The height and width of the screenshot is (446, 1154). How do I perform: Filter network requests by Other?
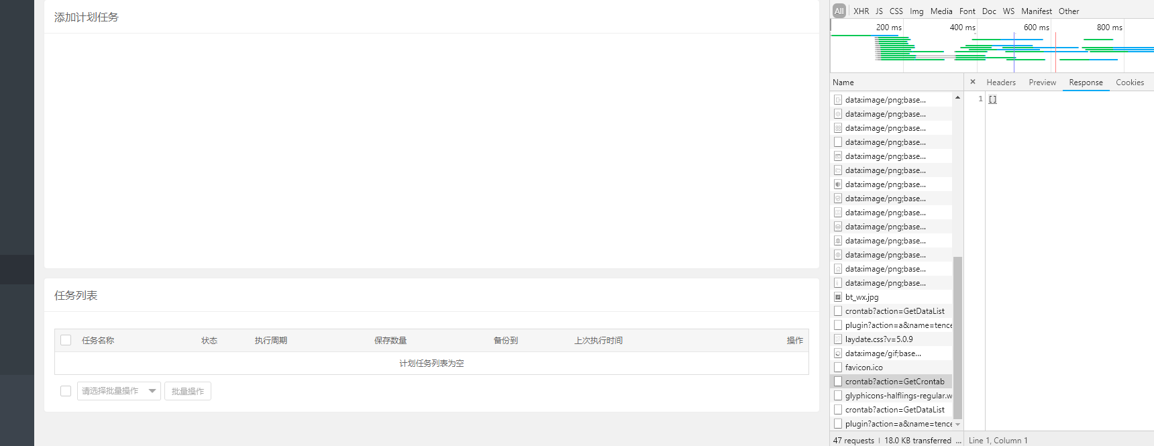coord(1069,11)
